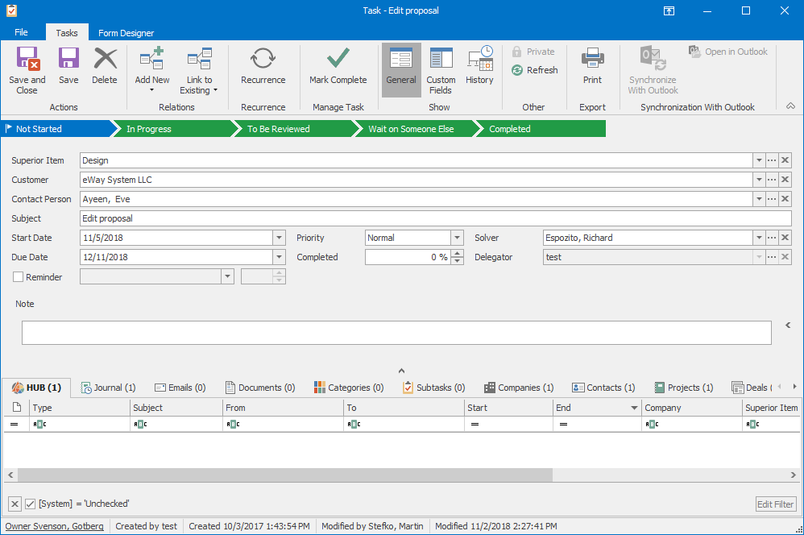Expand the Superior Item dropdown

click(x=759, y=160)
